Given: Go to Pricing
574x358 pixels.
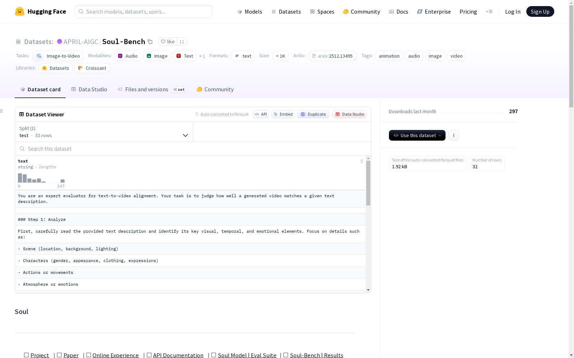Looking at the screenshot, I should pyautogui.click(x=468, y=11).
